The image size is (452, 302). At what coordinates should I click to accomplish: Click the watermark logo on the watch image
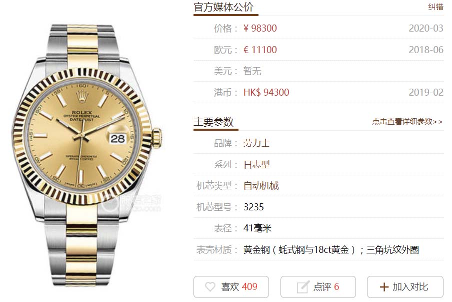click(x=132, y=203)
